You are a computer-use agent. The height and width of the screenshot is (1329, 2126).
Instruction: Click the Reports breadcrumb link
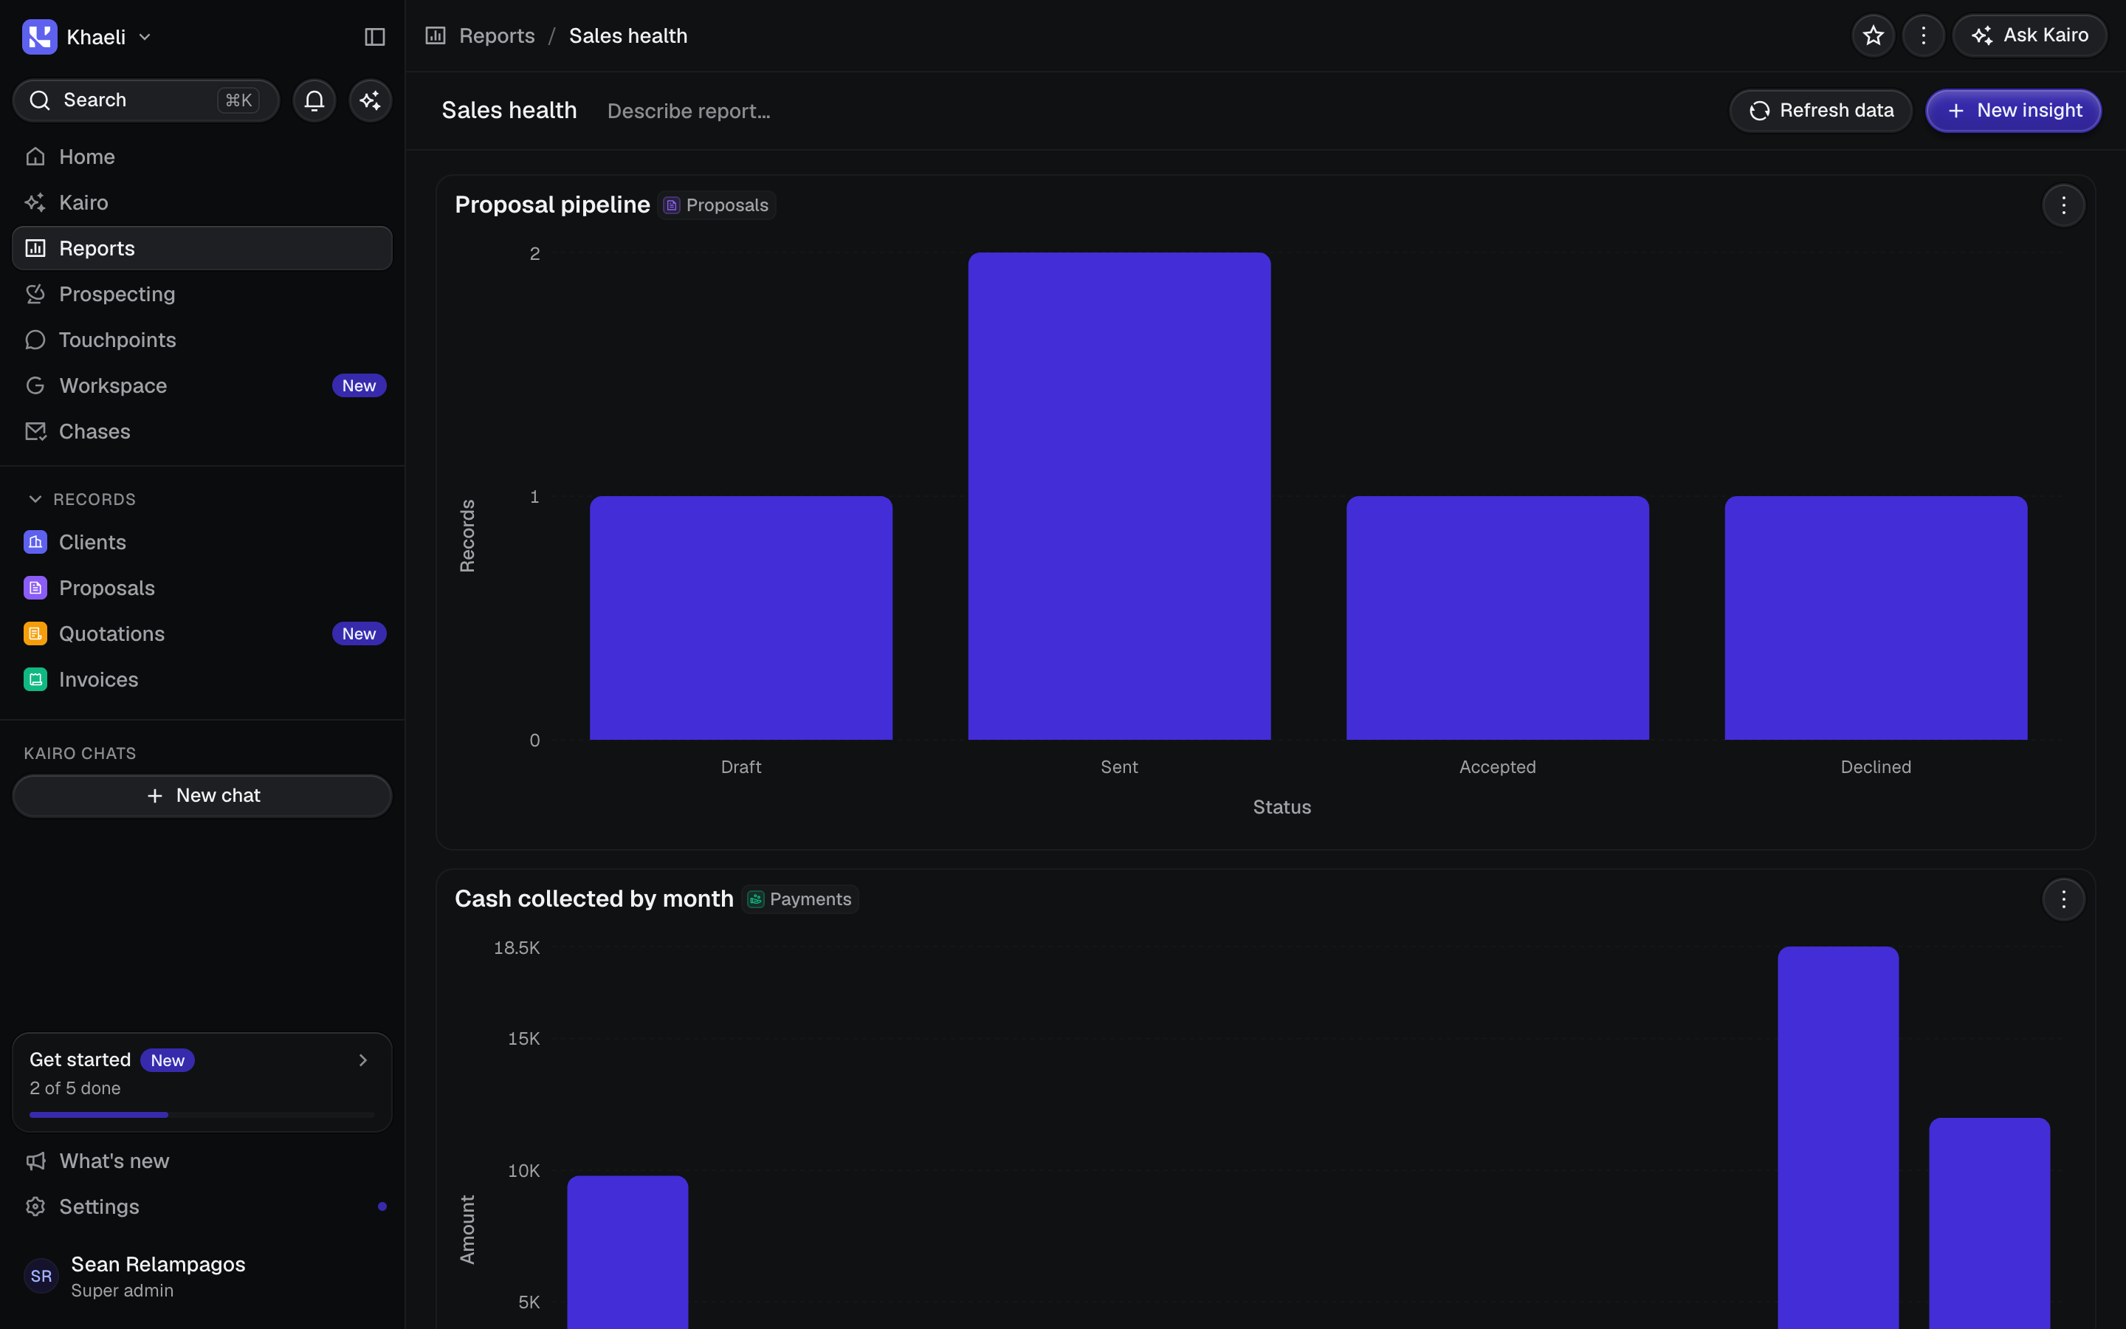[x=498, y=36]
